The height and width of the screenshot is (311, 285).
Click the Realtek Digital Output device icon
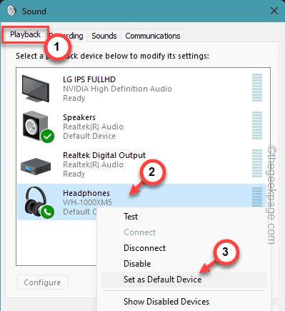(x=36, y=166)
